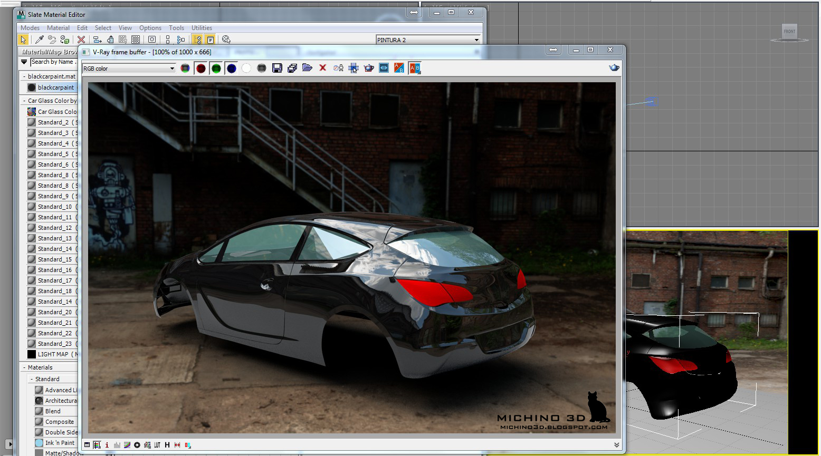Toggle the Parameter Editor panel icon
Screen dimensions: 821x456
click(x=210, y=40)
